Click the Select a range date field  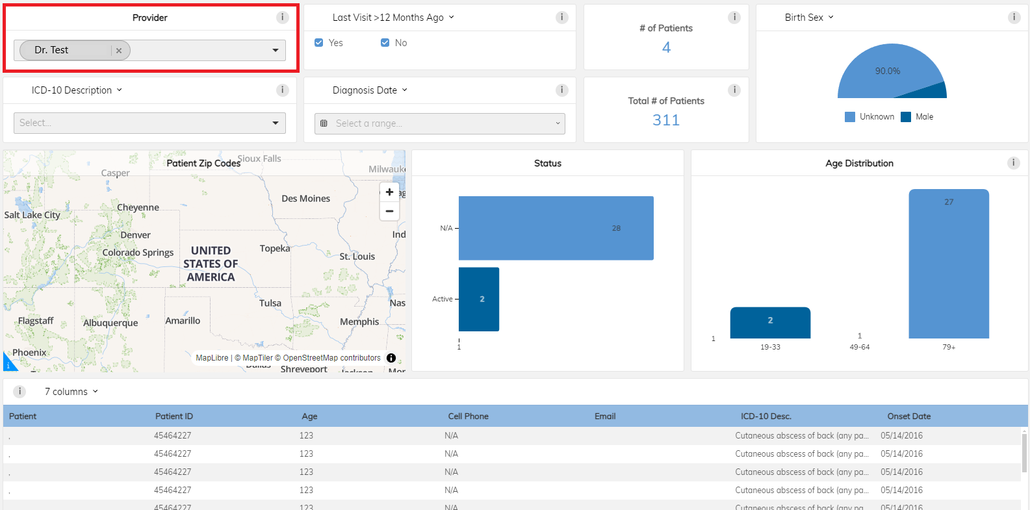click(x=440, y=123)
